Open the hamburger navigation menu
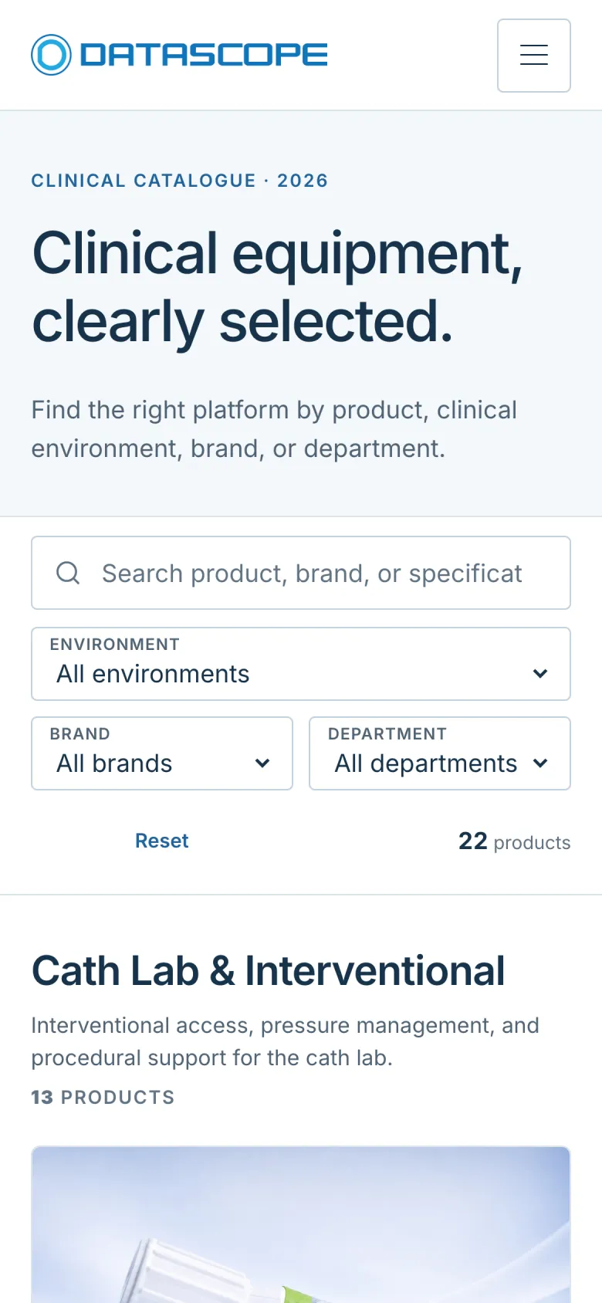Viewport: 602px width, 1303px height. (534, 56)
